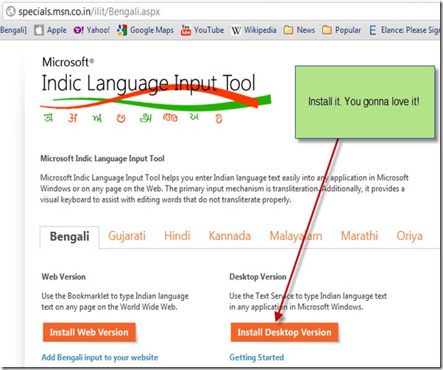This screenshot has width=443, height=370.
Task: Click Install Desktop Version button
Action: coord(284,332)
